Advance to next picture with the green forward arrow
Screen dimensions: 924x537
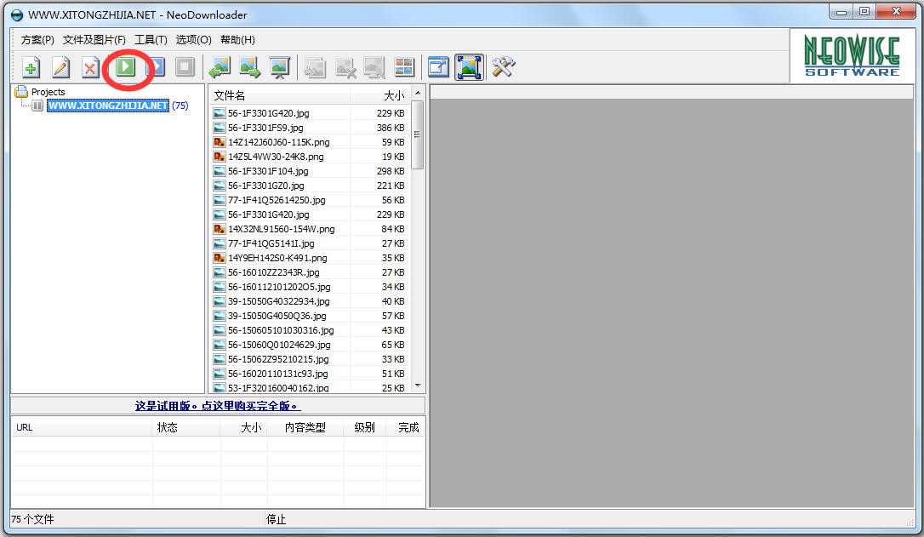pos(249,67)
